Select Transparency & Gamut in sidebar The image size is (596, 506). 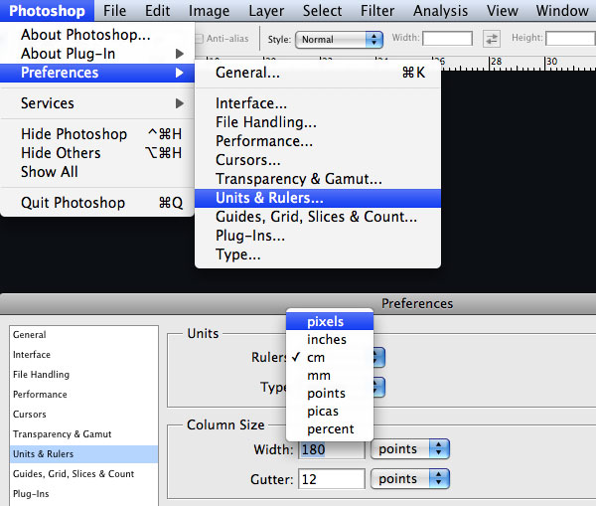[x=83, y=434]
